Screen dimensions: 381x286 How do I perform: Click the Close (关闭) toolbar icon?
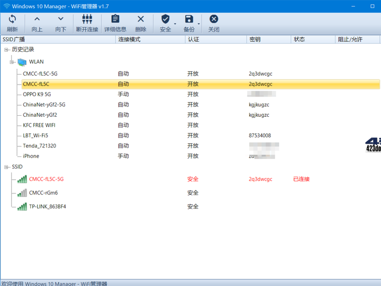(x=214, y=19)
